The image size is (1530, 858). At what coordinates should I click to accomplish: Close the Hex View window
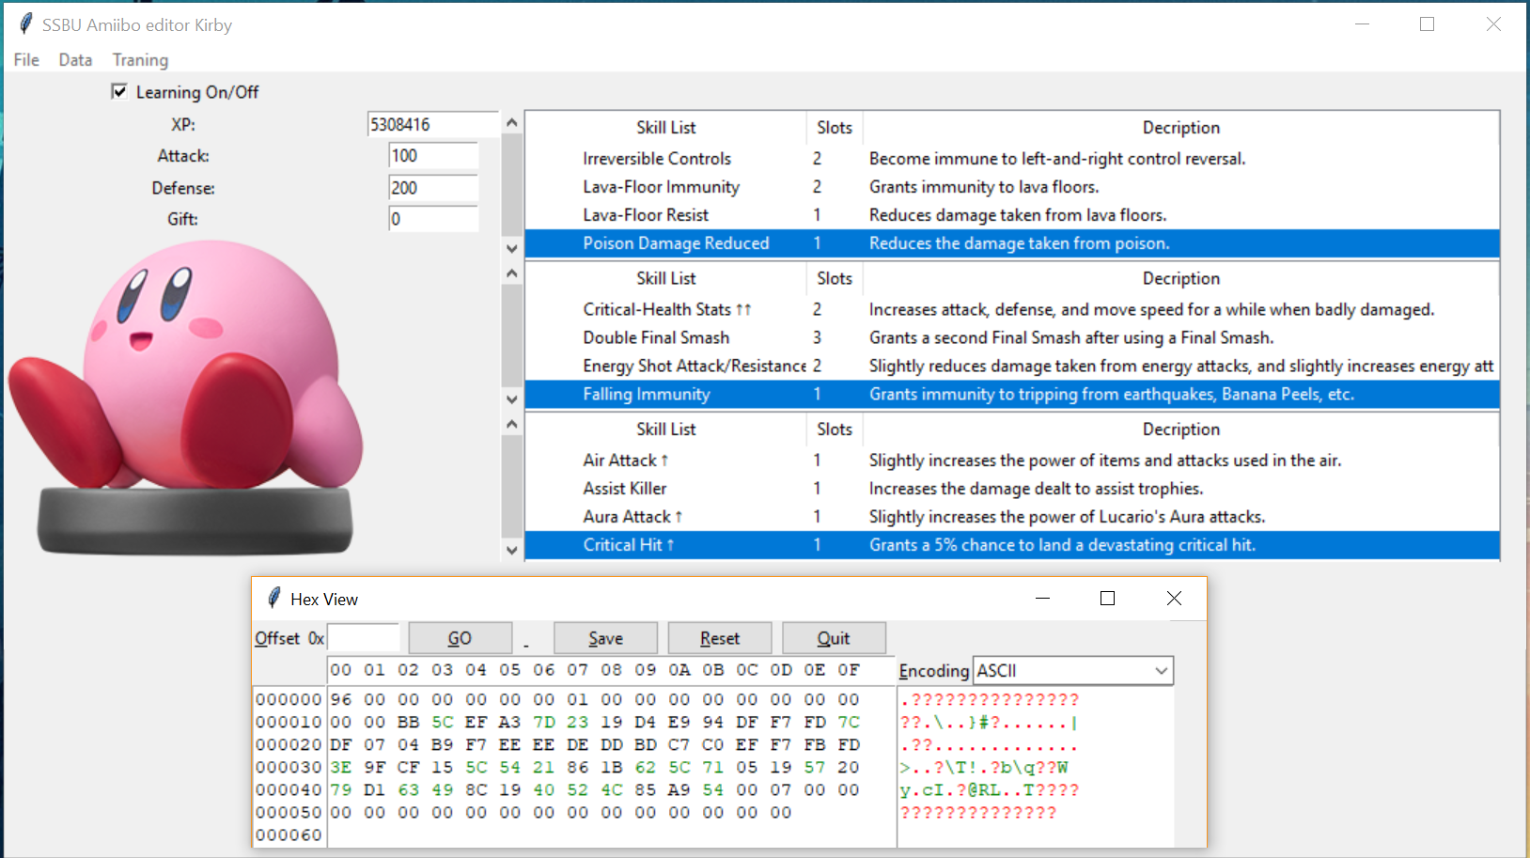(x=1174, y=599)
